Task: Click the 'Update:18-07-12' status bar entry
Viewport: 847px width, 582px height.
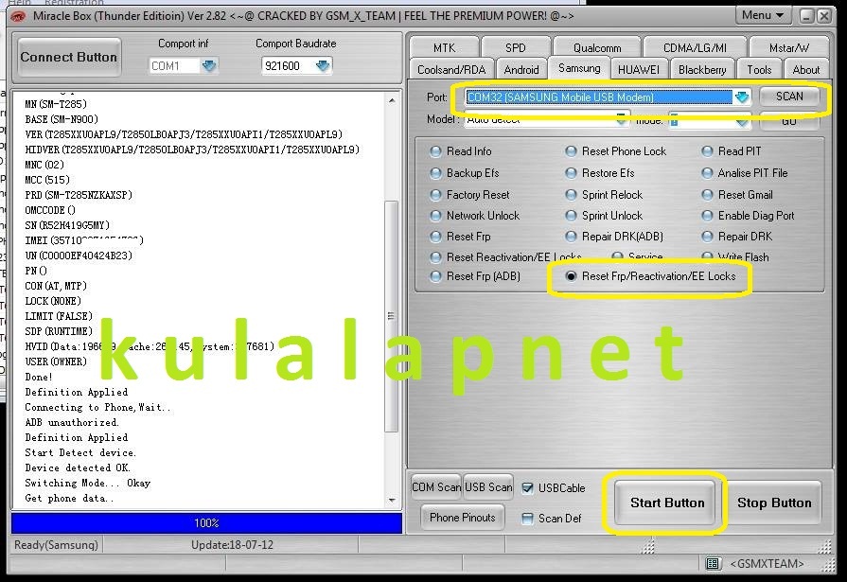Action: [232, 545]
